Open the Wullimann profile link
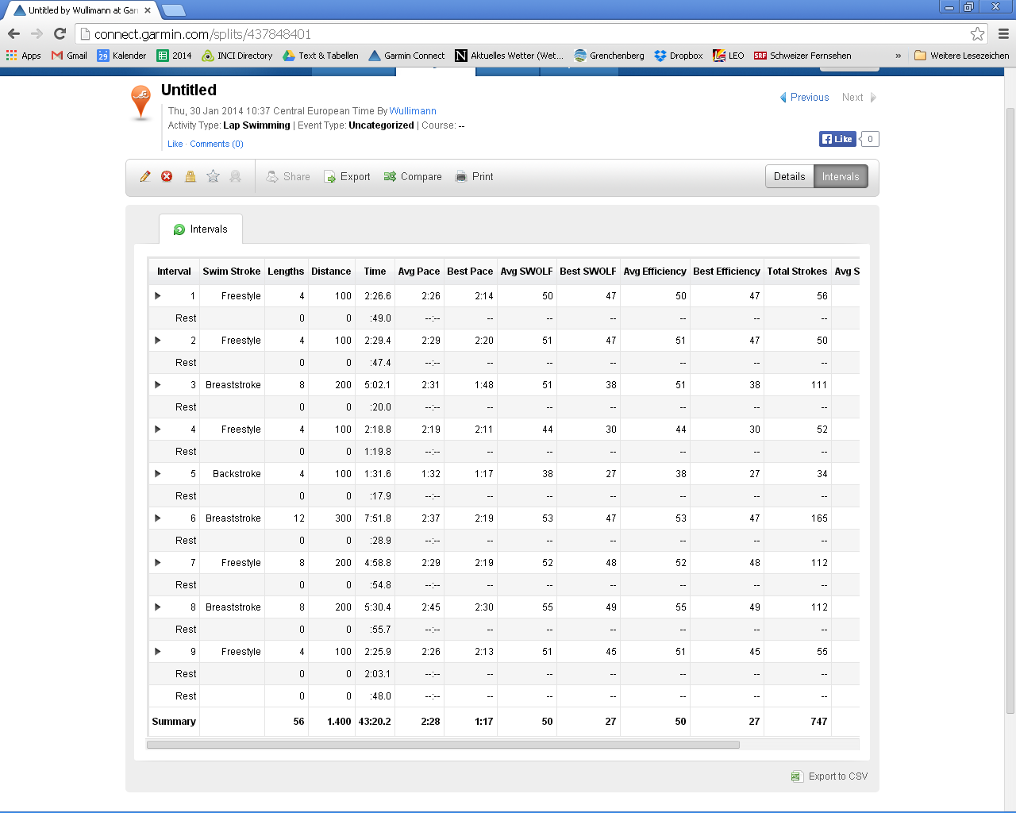This screenshot has height=813, width=1016. coord(413,111)
